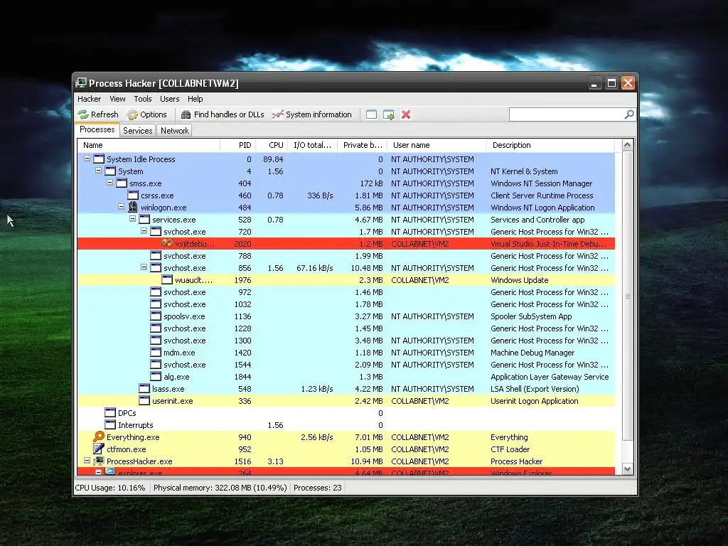This screenshot has width=728, height=546.
Task: Sort by User name column header
Action: [x=437, y=145]
